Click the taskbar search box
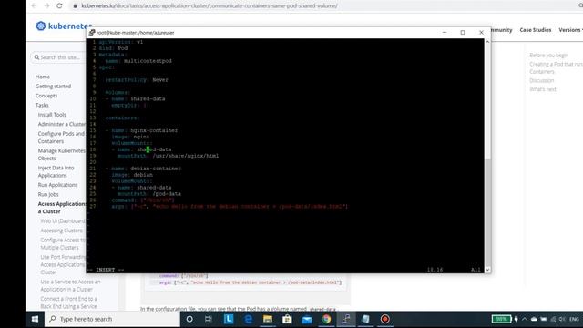This screenshot has width=583, height=328. tap(112, 319)
